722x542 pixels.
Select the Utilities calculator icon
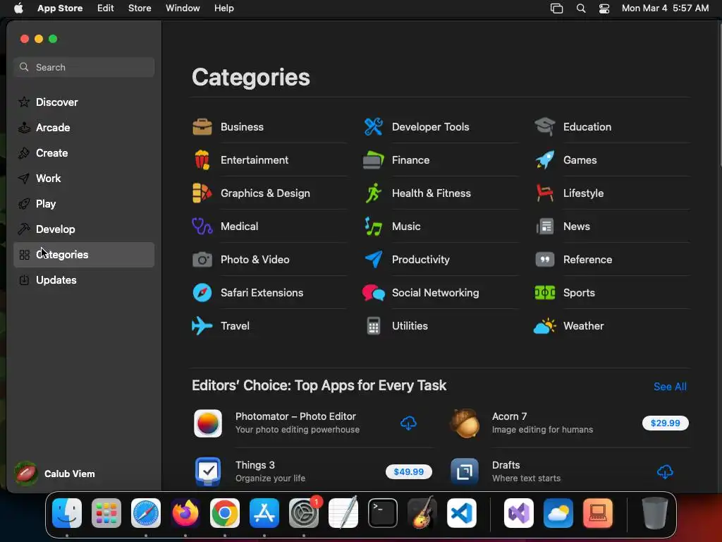[374, 326]
